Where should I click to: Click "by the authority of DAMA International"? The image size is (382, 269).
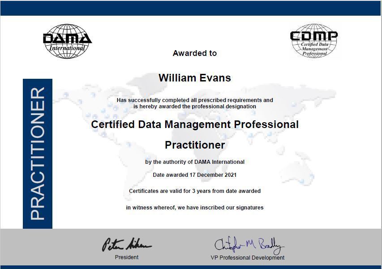[195, 162]
